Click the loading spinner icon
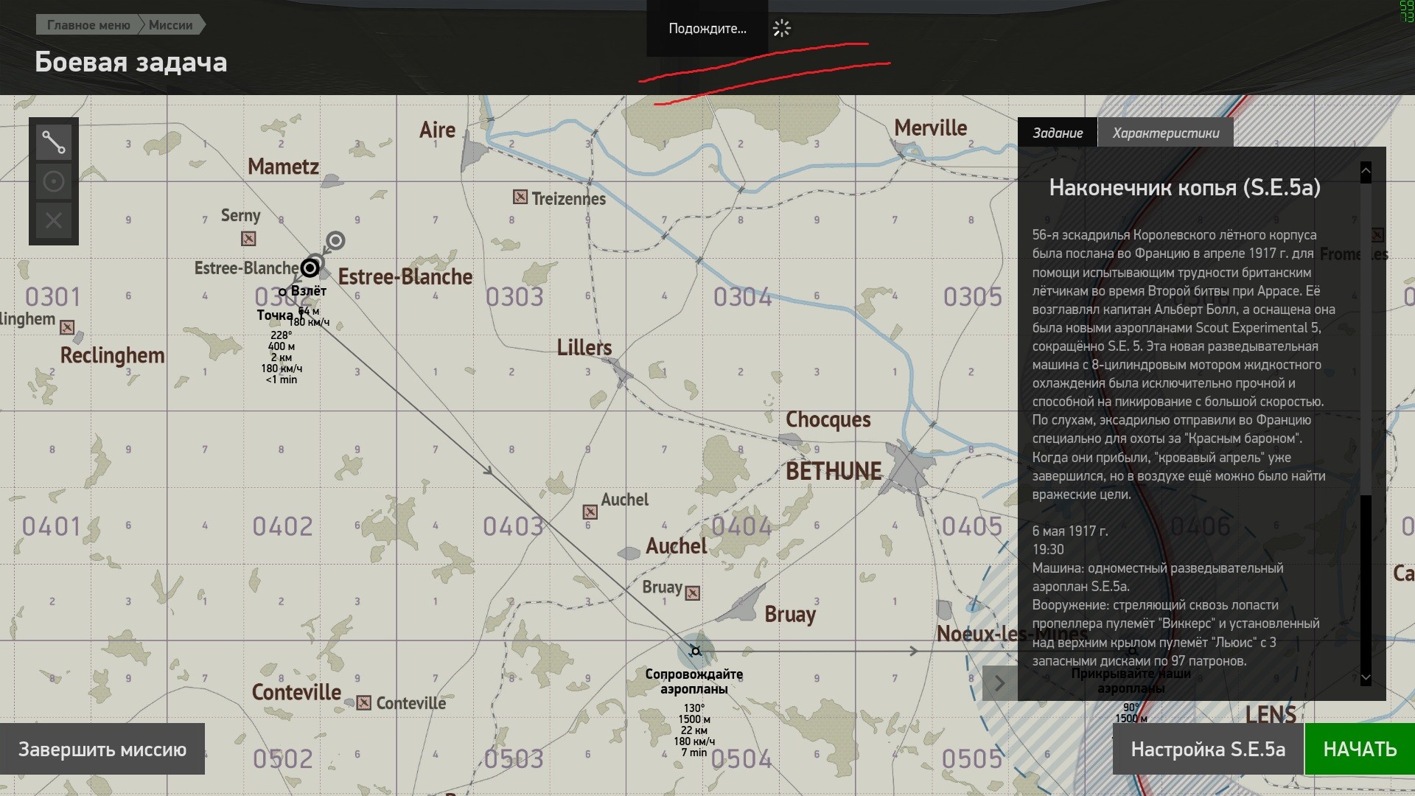Image resolution: width=1415 pixels, height=796 pixels. [x=781, y=29]
